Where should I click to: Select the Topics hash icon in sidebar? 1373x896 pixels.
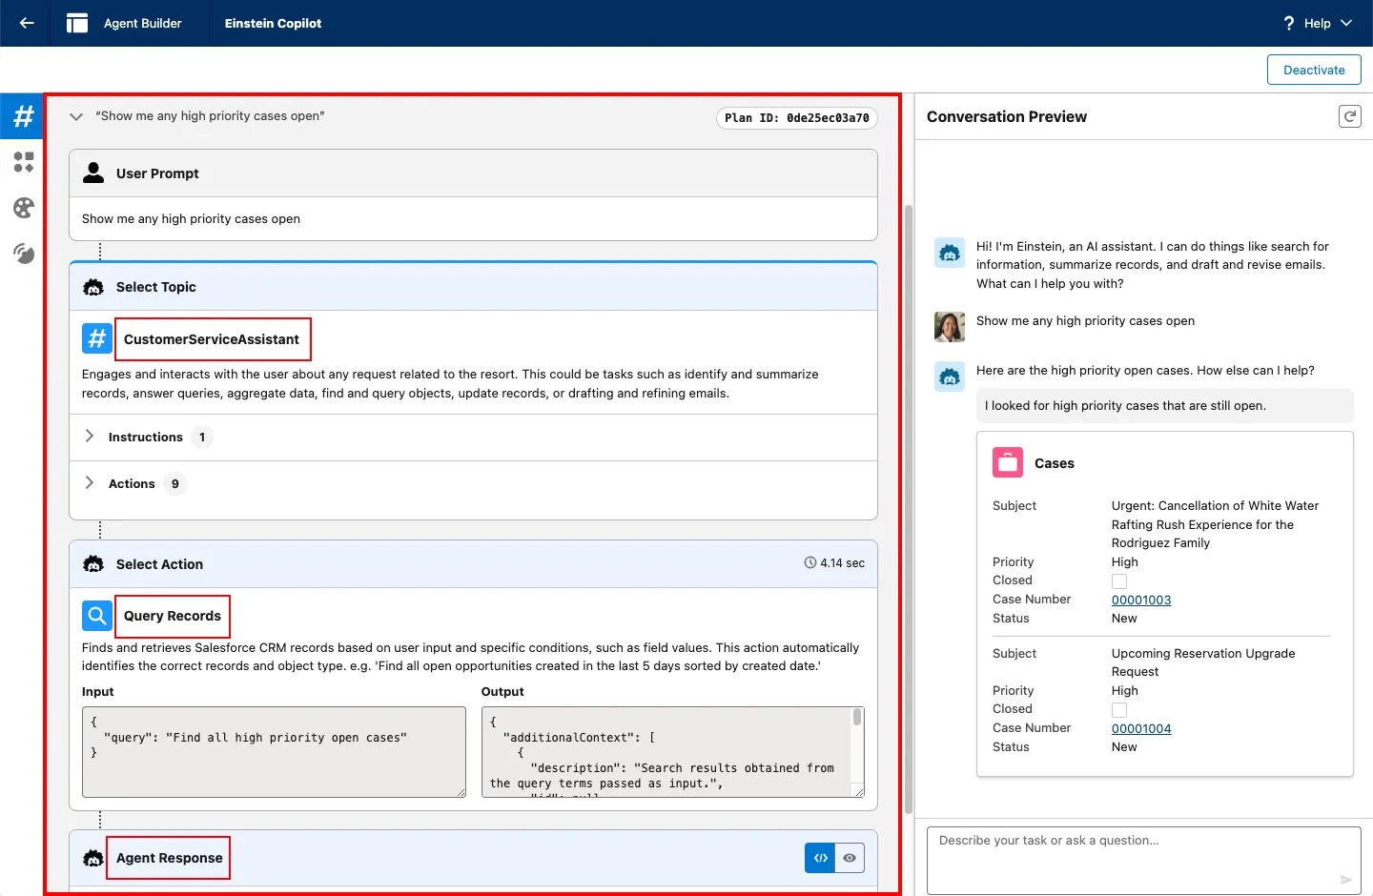[x=23, y=116]
